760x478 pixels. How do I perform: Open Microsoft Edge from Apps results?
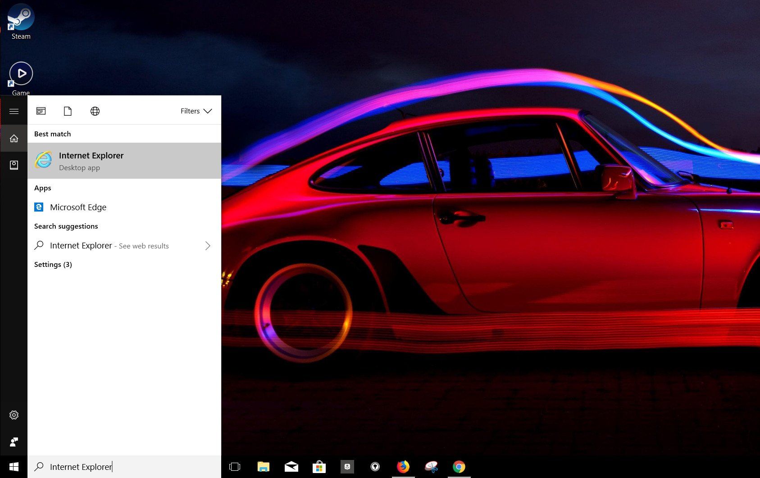click(78, 207)
